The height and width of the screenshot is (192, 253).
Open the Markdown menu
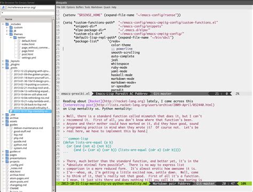coord(97,7)
